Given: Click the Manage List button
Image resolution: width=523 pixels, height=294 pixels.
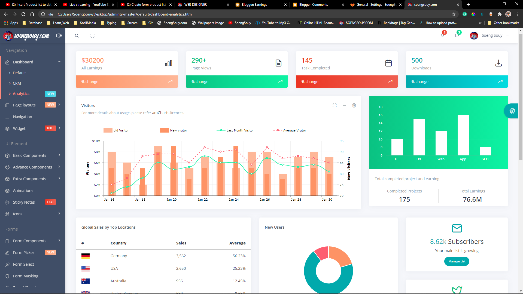Looking at the screenshot, I should [457, 261].
